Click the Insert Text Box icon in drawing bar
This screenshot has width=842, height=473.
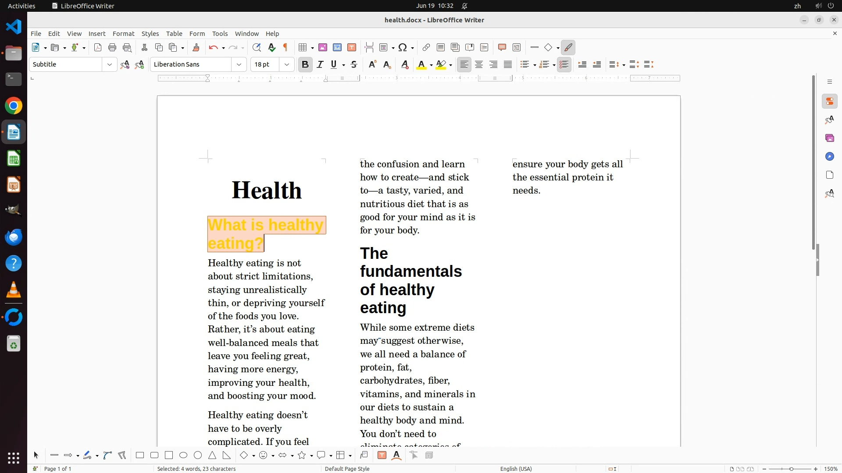pos(382,455)
